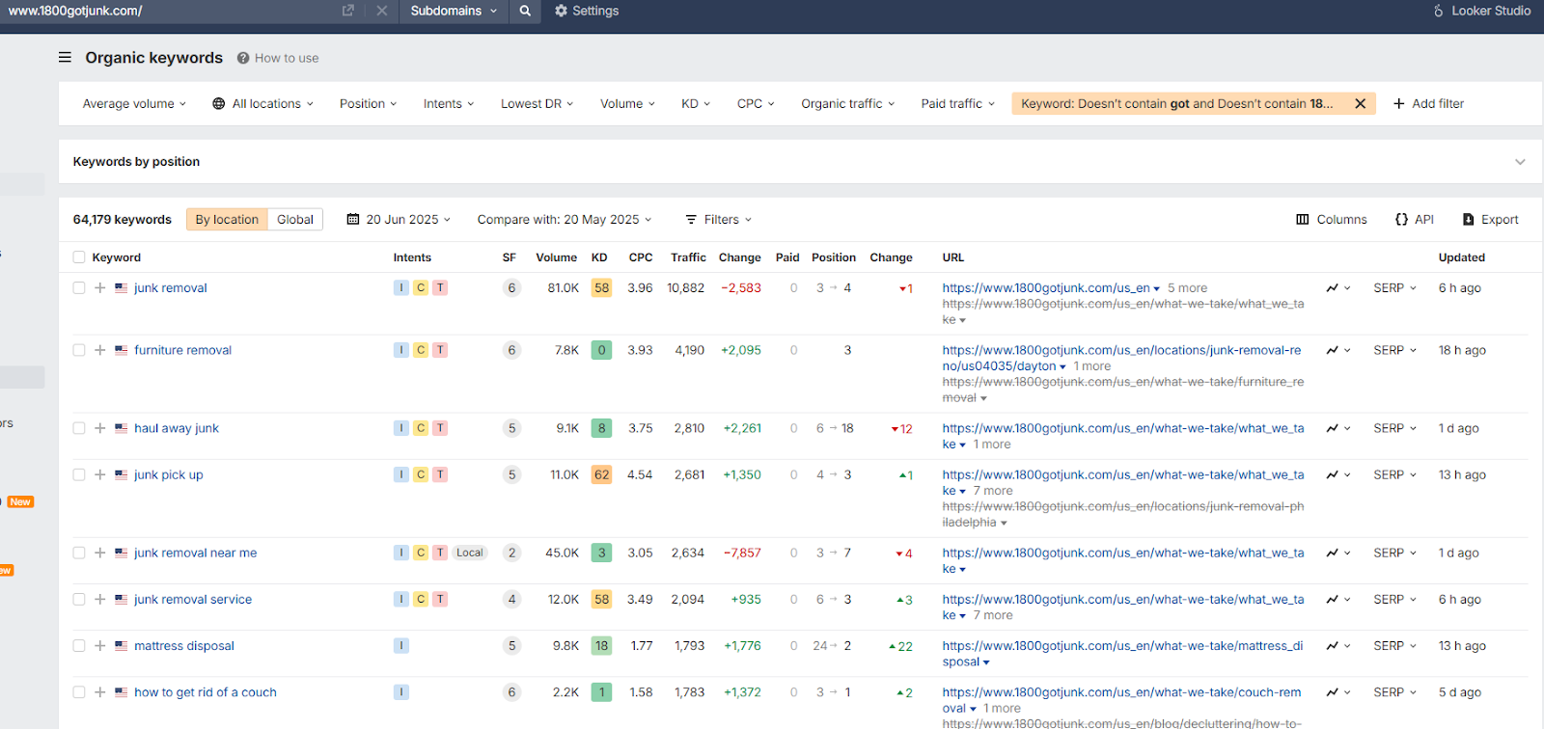This screenshot has width=1544, height=729.
Task: Click the plus icon for junk pick up
Action: pyautogui.click(x=100, y=474)
